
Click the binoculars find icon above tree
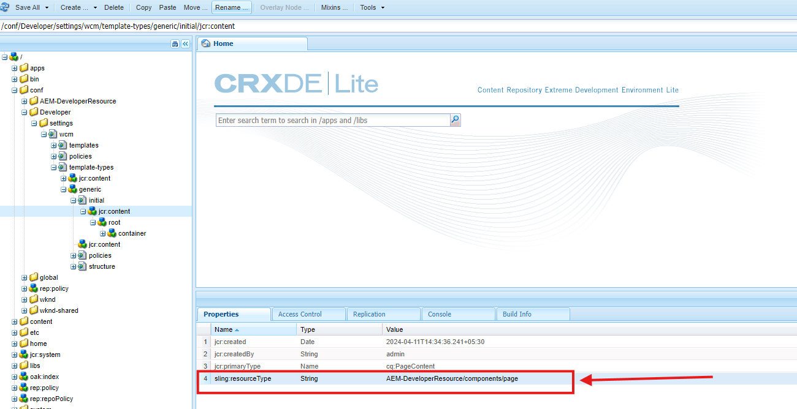click(x=175, y=43)
